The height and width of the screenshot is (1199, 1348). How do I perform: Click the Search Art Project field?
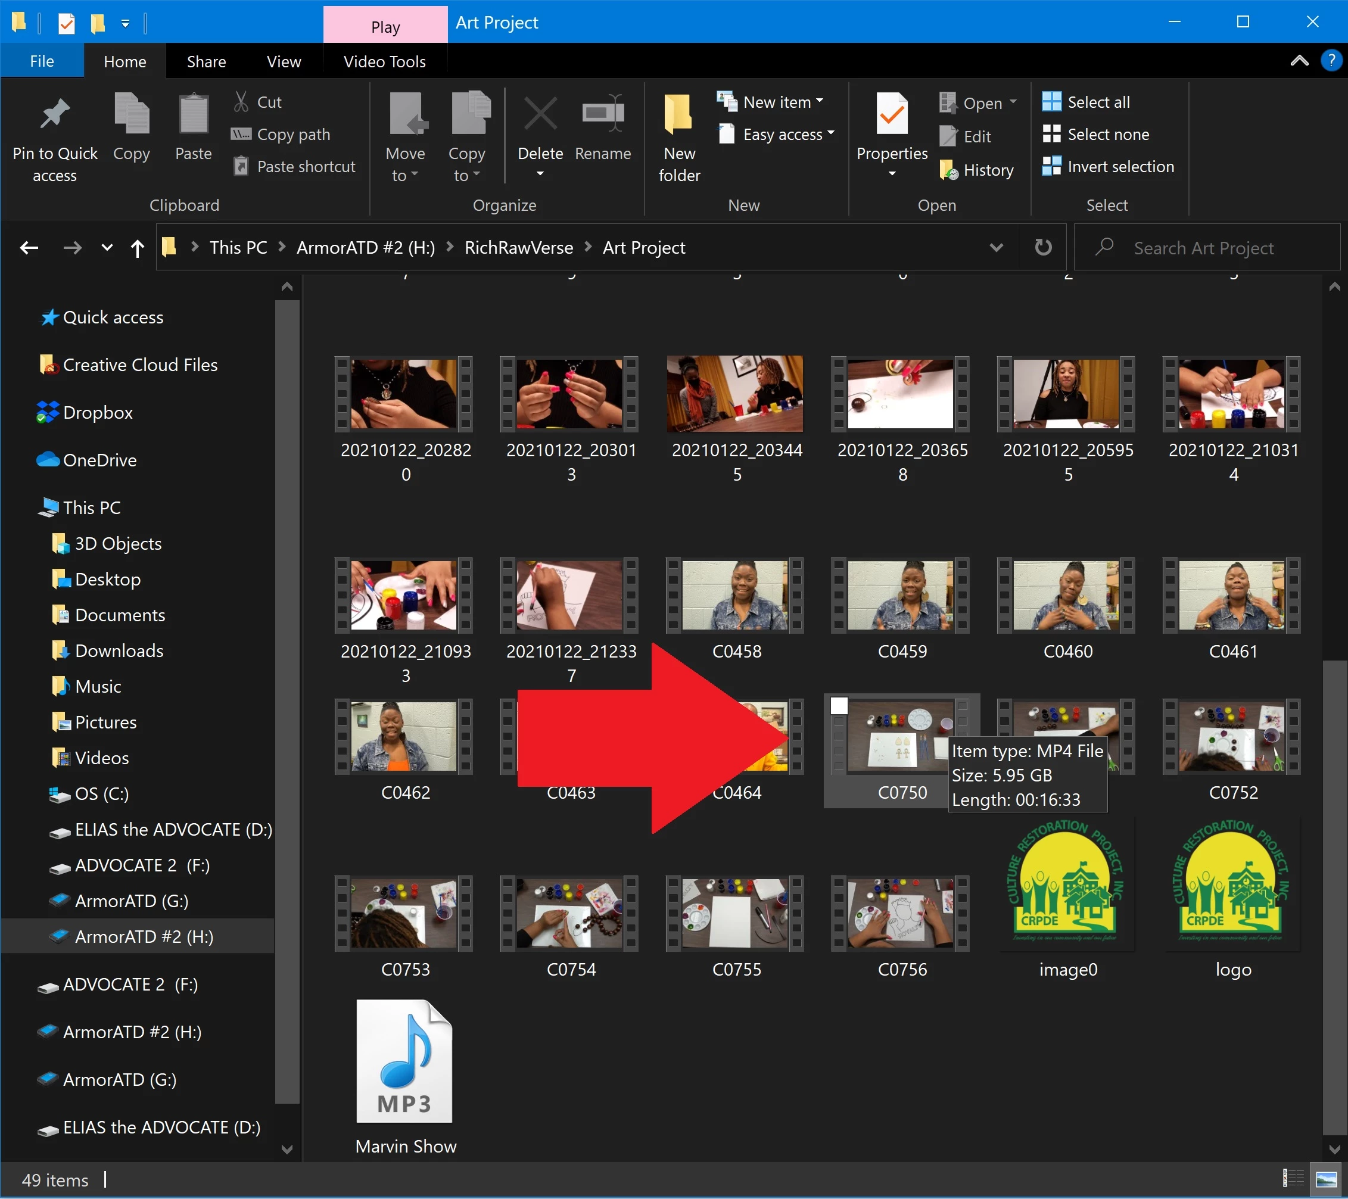point(1213,248)
